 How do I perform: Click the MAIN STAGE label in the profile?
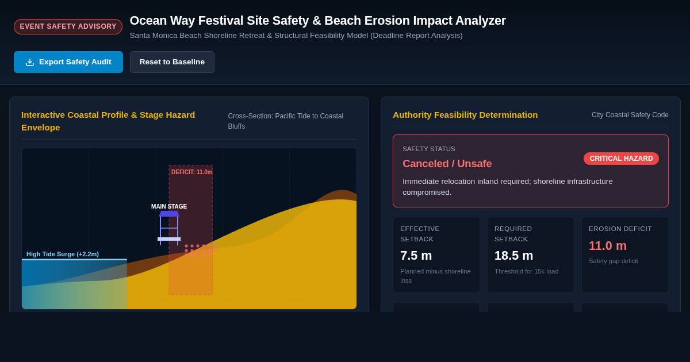[169, 206]
